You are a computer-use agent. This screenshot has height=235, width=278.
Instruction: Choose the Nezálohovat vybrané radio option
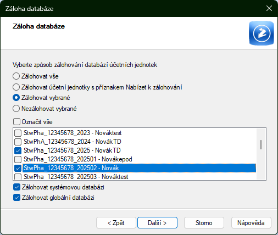point(16,109)
